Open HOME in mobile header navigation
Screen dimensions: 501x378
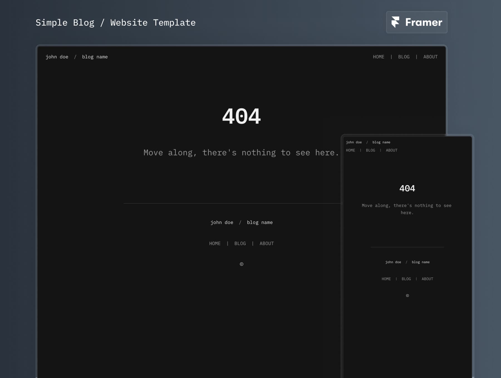pyautogui.click(x=350, y=150)
